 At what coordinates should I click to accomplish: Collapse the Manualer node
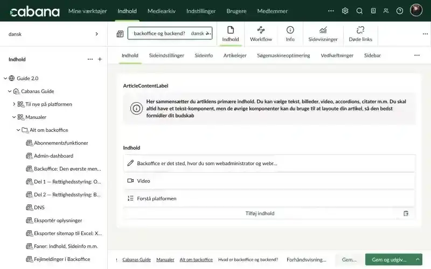tap(14, 117)
